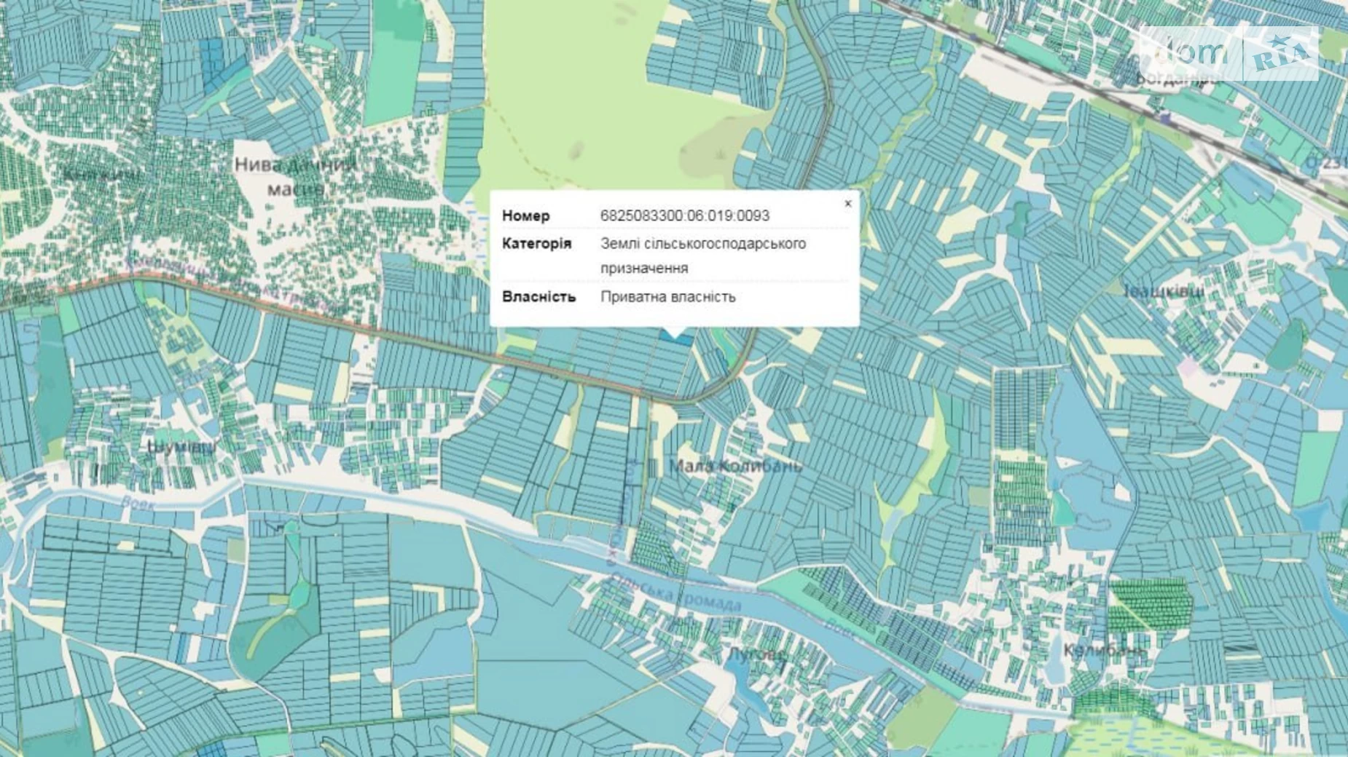Click the 'Номер' field label
1348x757 pixels.
[x=525, y=215]
